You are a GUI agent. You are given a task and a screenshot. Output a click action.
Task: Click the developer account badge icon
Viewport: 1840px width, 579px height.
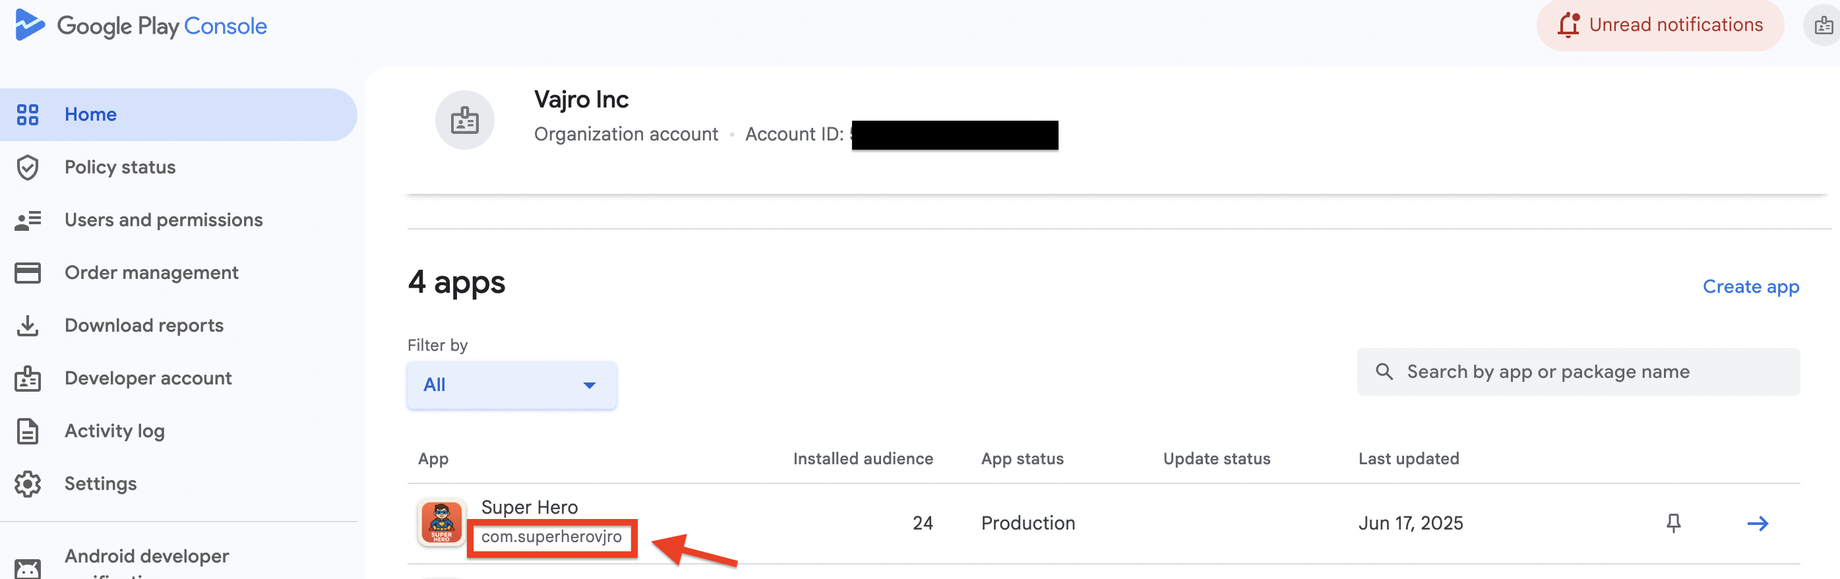click(1822, 26)
